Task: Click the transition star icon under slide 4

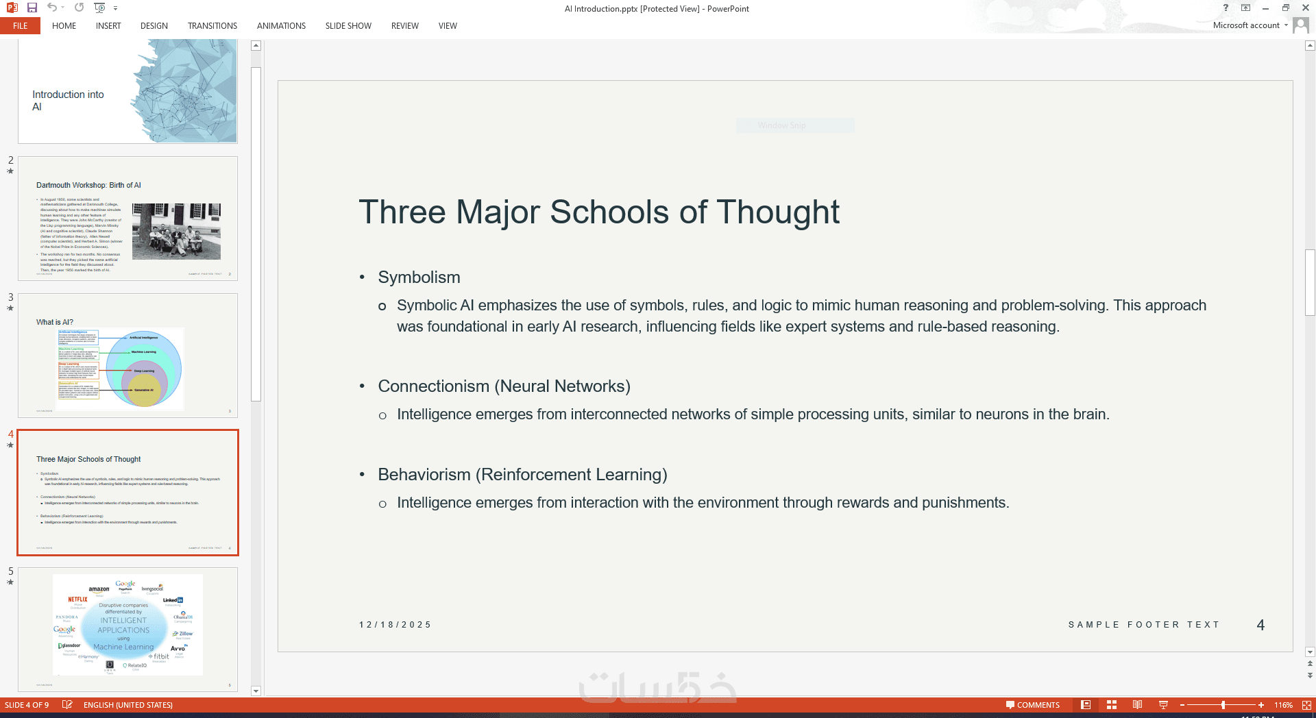Action: (x=10, y=445)
